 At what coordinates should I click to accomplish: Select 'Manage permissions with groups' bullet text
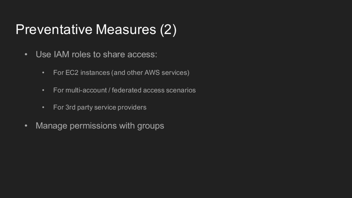pos(100,126)
